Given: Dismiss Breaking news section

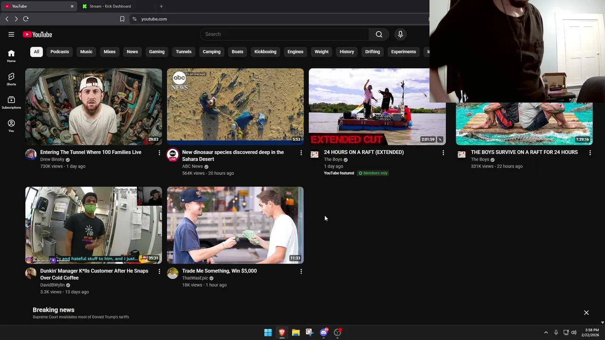Looking at the screenshot, I should (x=586, y=313).
